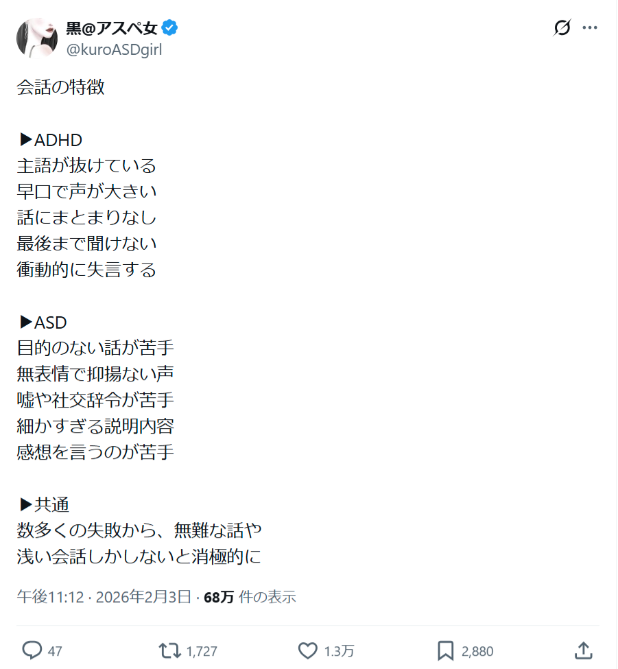Click the @kuroASDgirl handle
618x669 pixels.
[x=114, y=49]
